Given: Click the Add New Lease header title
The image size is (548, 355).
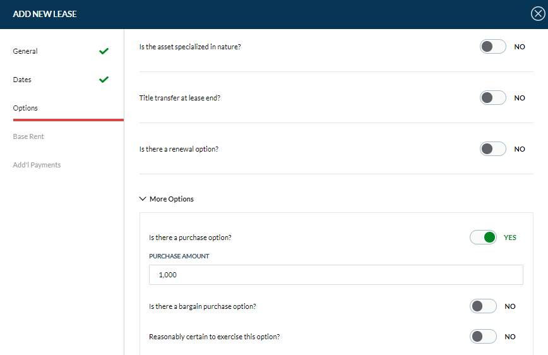Looking at the screenshot, I should point(45,14).
